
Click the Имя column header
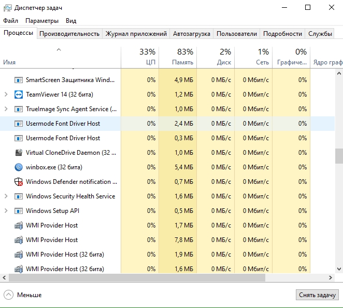[x=61, y=57]
